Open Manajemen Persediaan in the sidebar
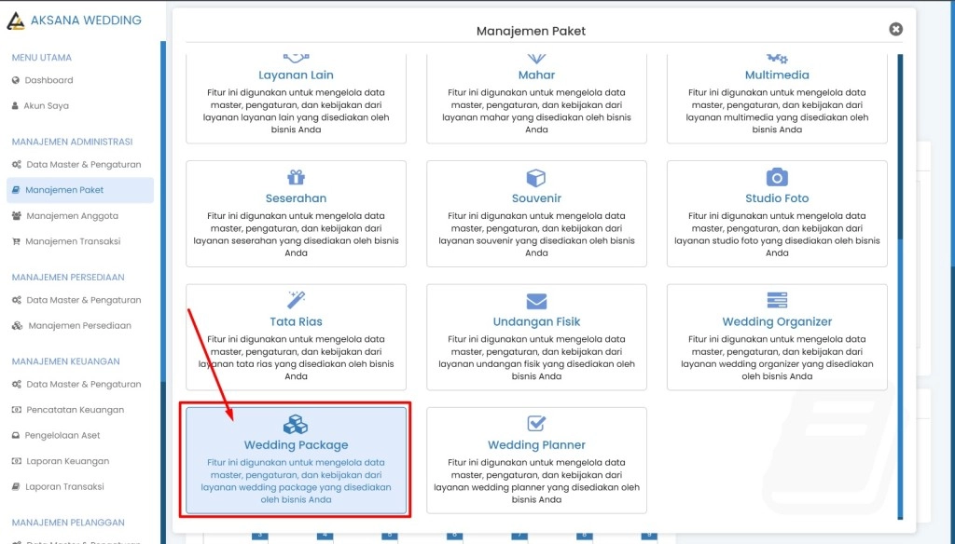The height and width of the screenshot is (544, 955). 79,326
